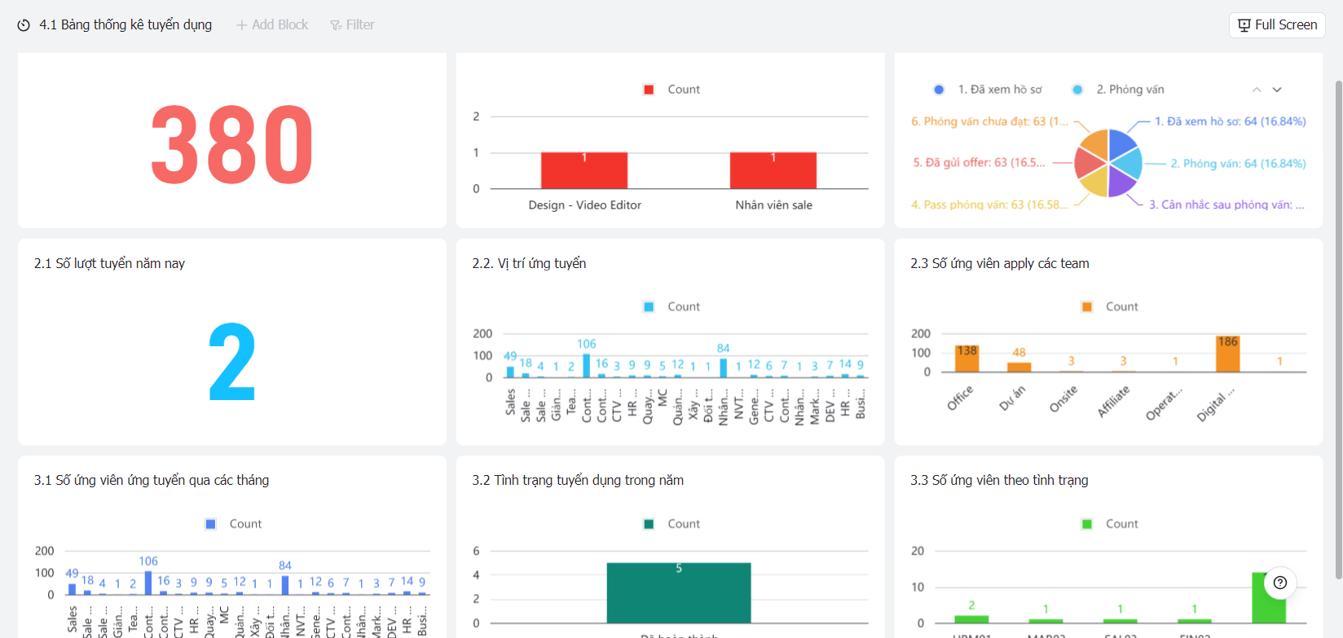Click the large number 380
1343x638 pixels.
(232, 145)
